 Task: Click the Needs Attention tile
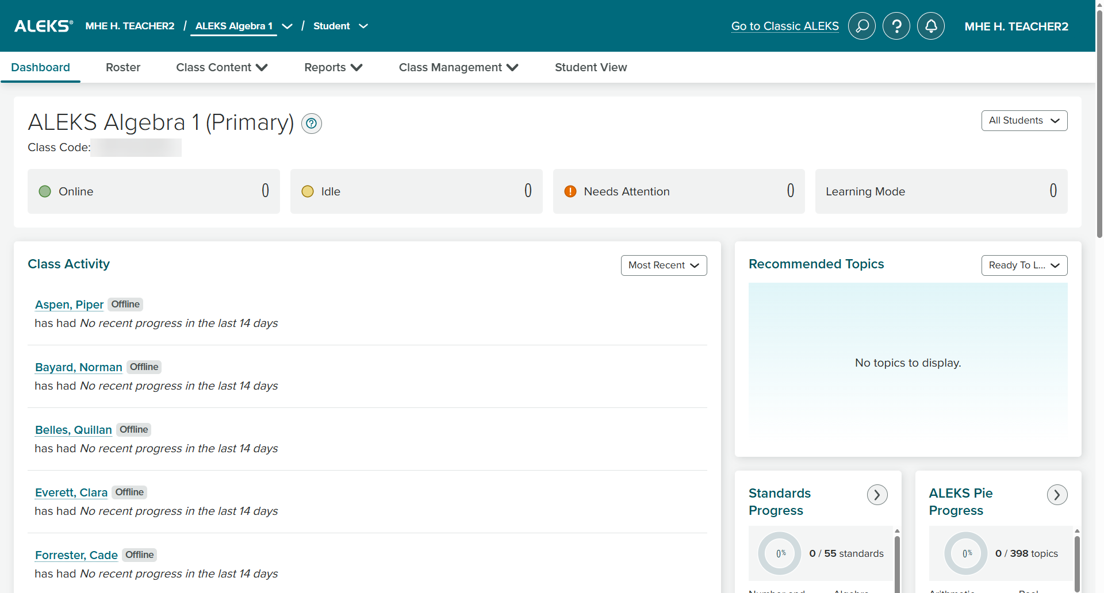pyautogui.click(x=679, y=191)
